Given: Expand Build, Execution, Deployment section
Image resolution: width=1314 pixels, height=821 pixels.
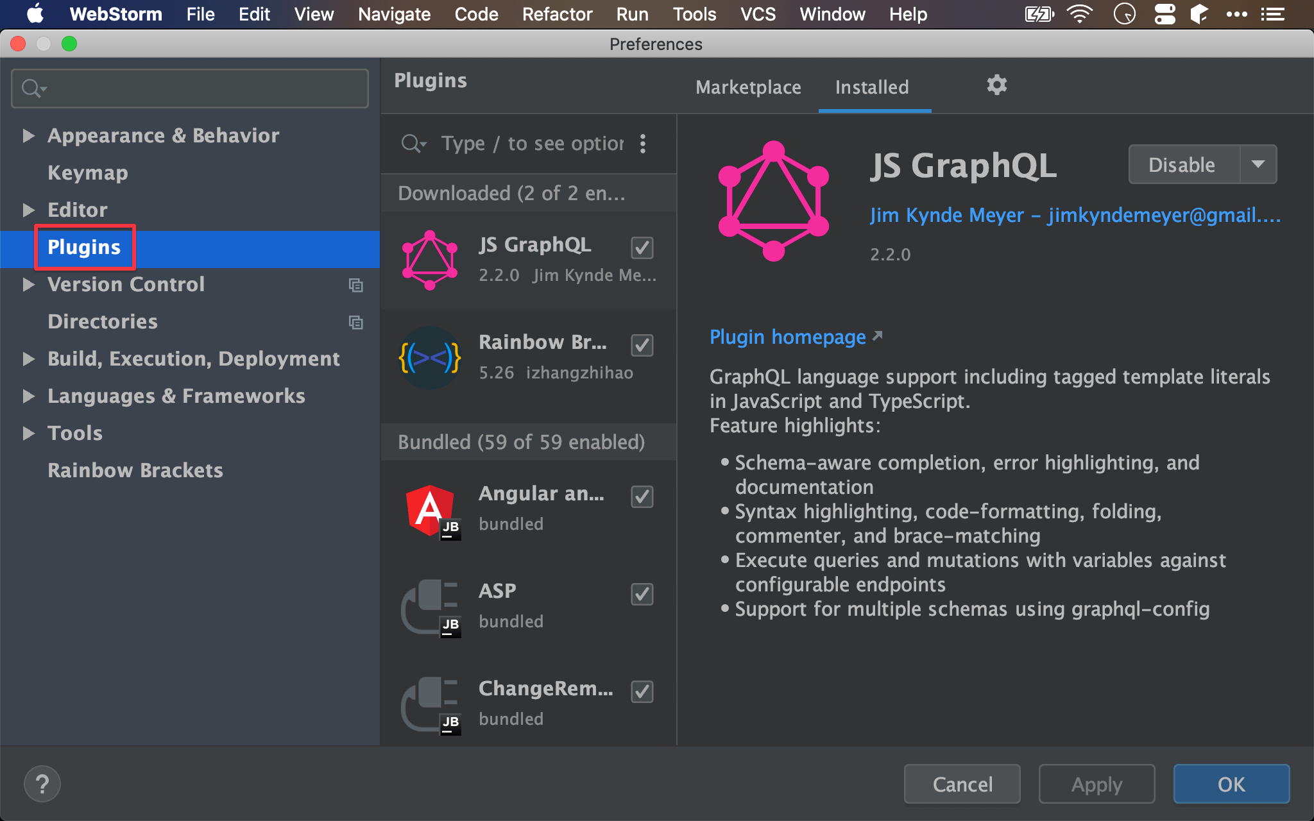Looking at the screenshot, I should point(28,359).
